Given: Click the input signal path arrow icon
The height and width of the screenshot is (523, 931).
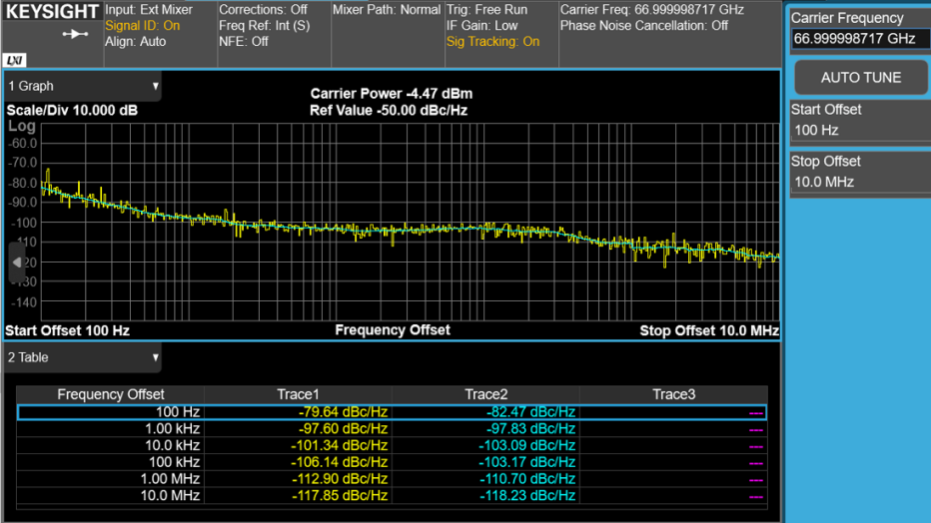Looking at the screenshot, I should [75, 34].
